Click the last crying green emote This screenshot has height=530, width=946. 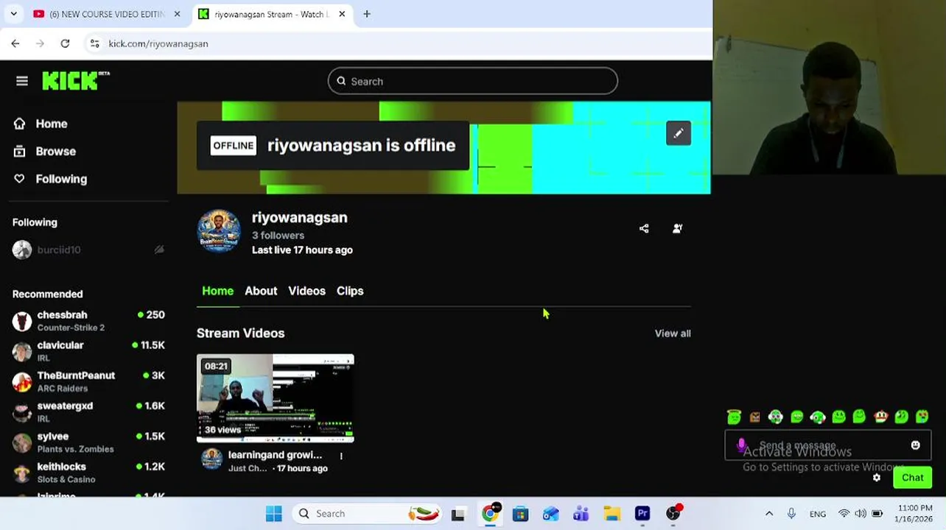pyautogui.click(x=922, y=417)
